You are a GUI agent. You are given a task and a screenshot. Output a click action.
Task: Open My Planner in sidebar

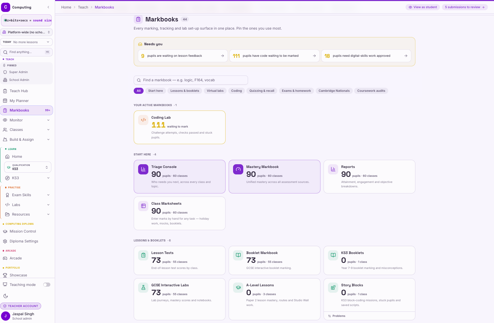click(x=27, y=101)
